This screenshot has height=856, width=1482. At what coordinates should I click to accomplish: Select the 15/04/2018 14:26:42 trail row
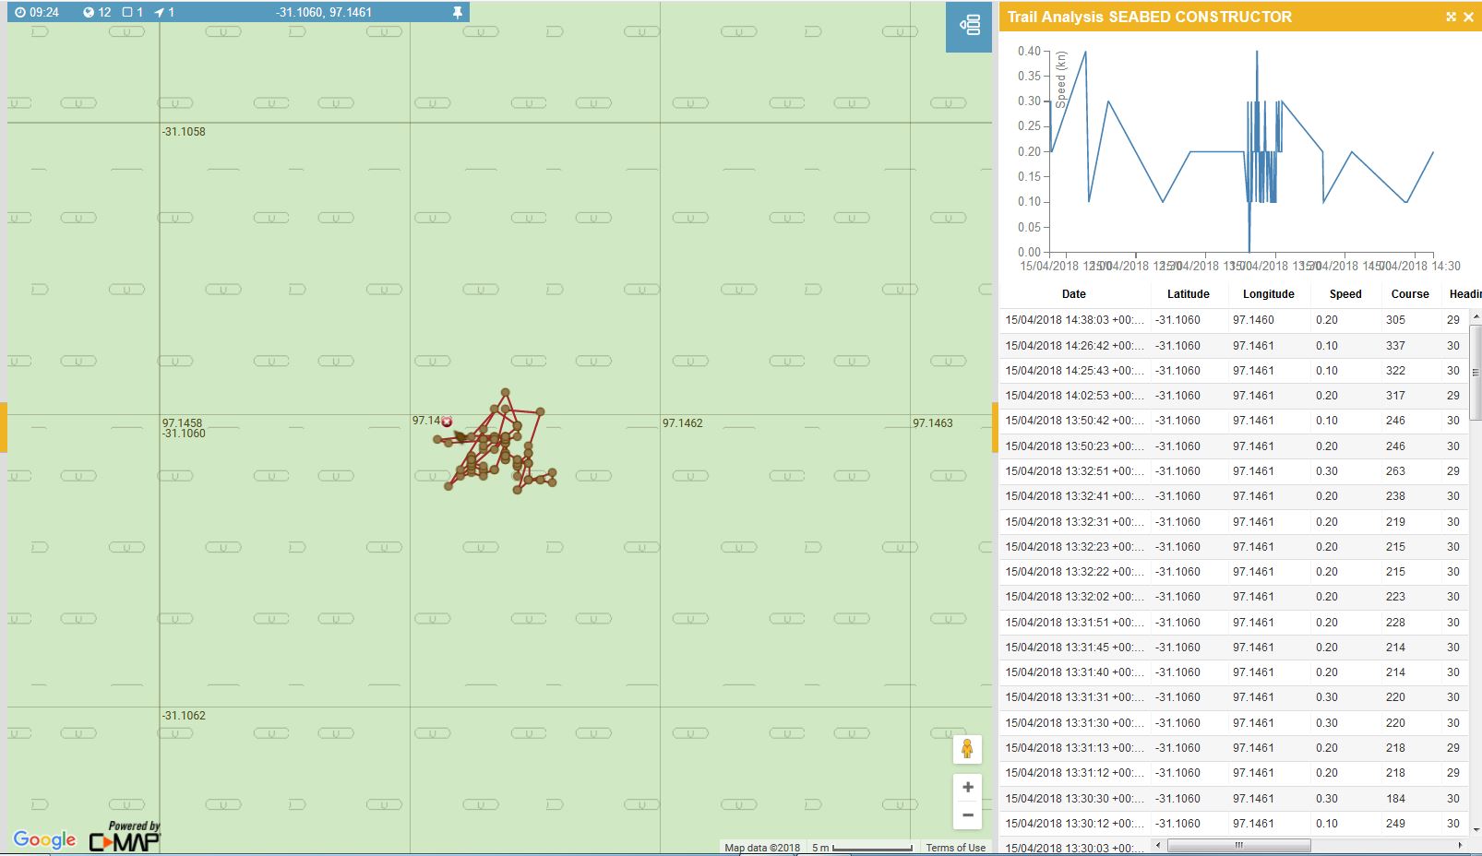(1232, 346)
